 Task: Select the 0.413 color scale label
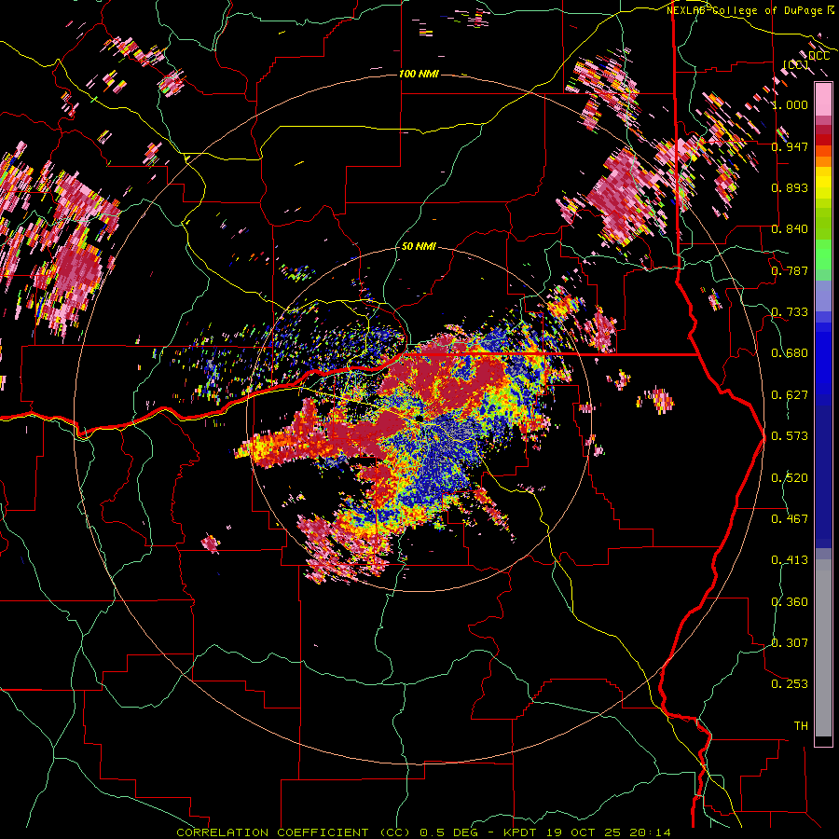[x=790, y=560]
